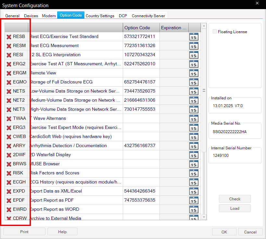Click the calendar icon beside CDRW archive option
Viewport: 266px width, 239px height.
click(x=194, y=218)
